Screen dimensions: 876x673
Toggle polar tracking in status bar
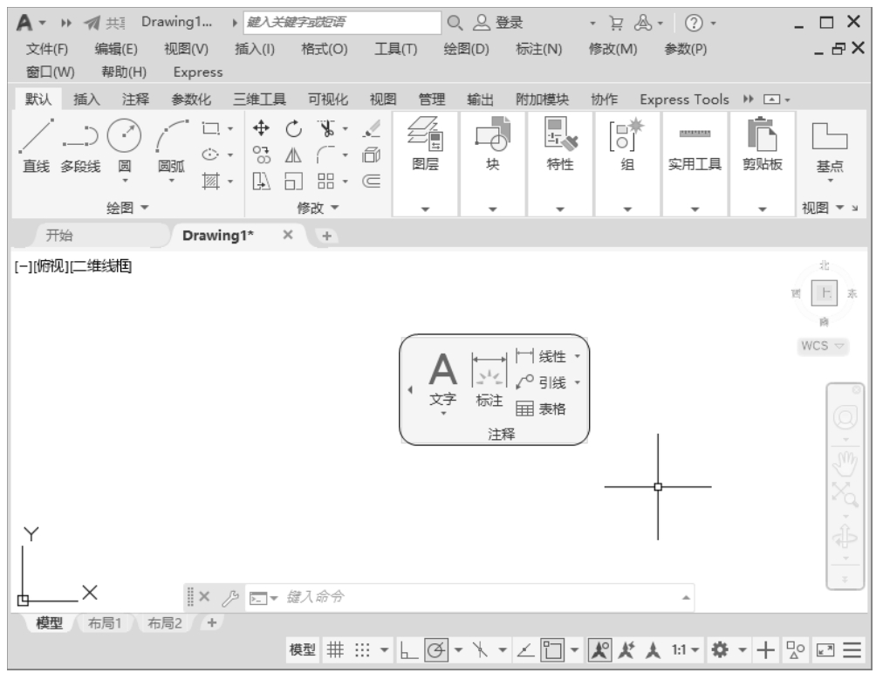coord(435,650)
